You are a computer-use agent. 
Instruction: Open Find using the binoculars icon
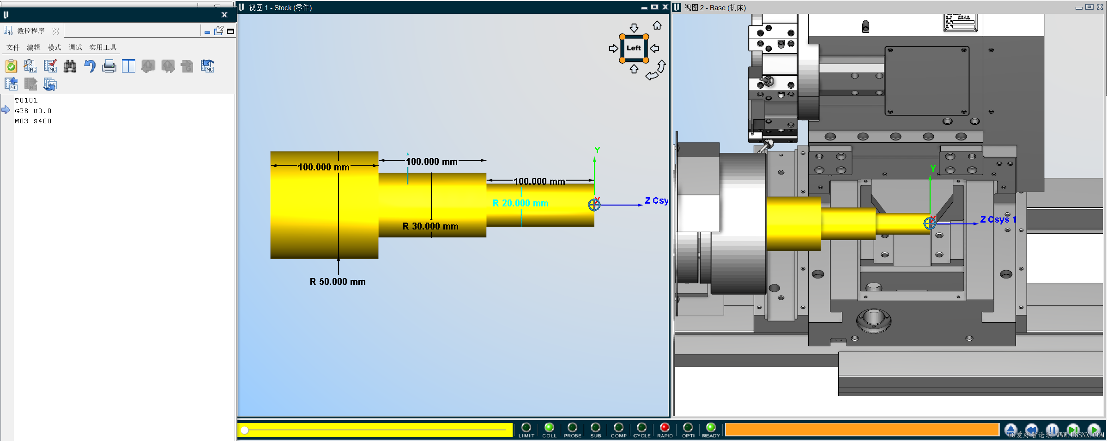point(70,66)
